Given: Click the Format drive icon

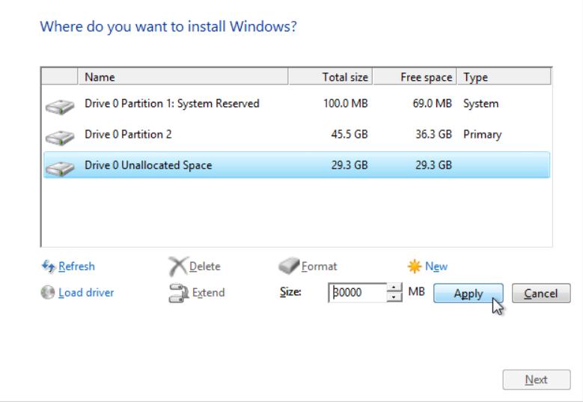Looking at the screenshot, I should pos(288,267).
